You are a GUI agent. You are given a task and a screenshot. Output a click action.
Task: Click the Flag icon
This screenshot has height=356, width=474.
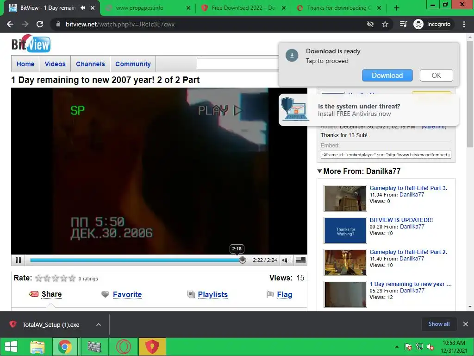click(270, 294)
